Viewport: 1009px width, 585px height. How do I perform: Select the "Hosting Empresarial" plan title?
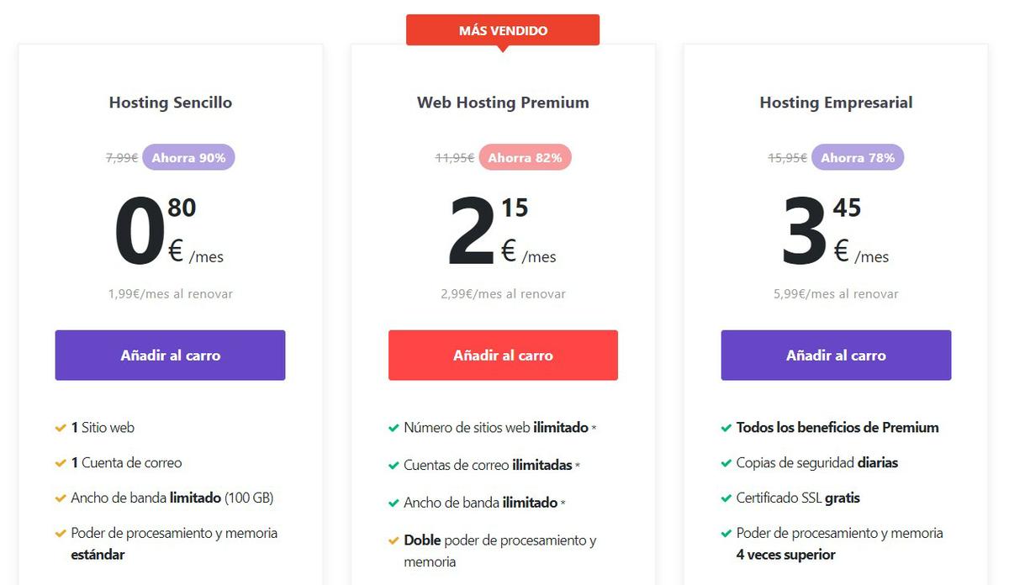836,103
